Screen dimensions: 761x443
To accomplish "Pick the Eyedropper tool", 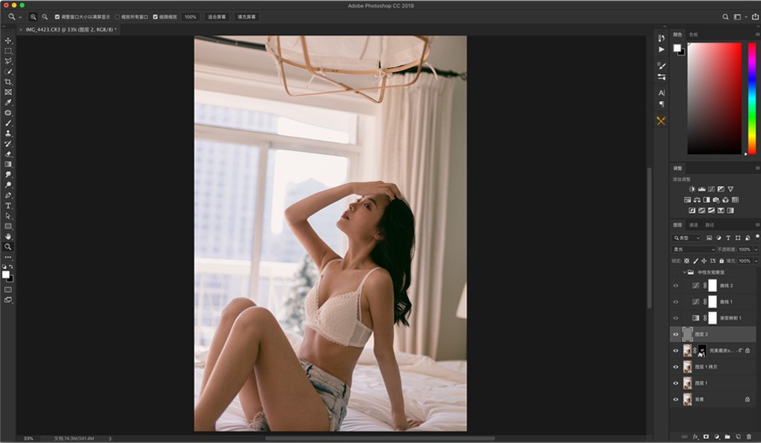I will click(7, 102).
